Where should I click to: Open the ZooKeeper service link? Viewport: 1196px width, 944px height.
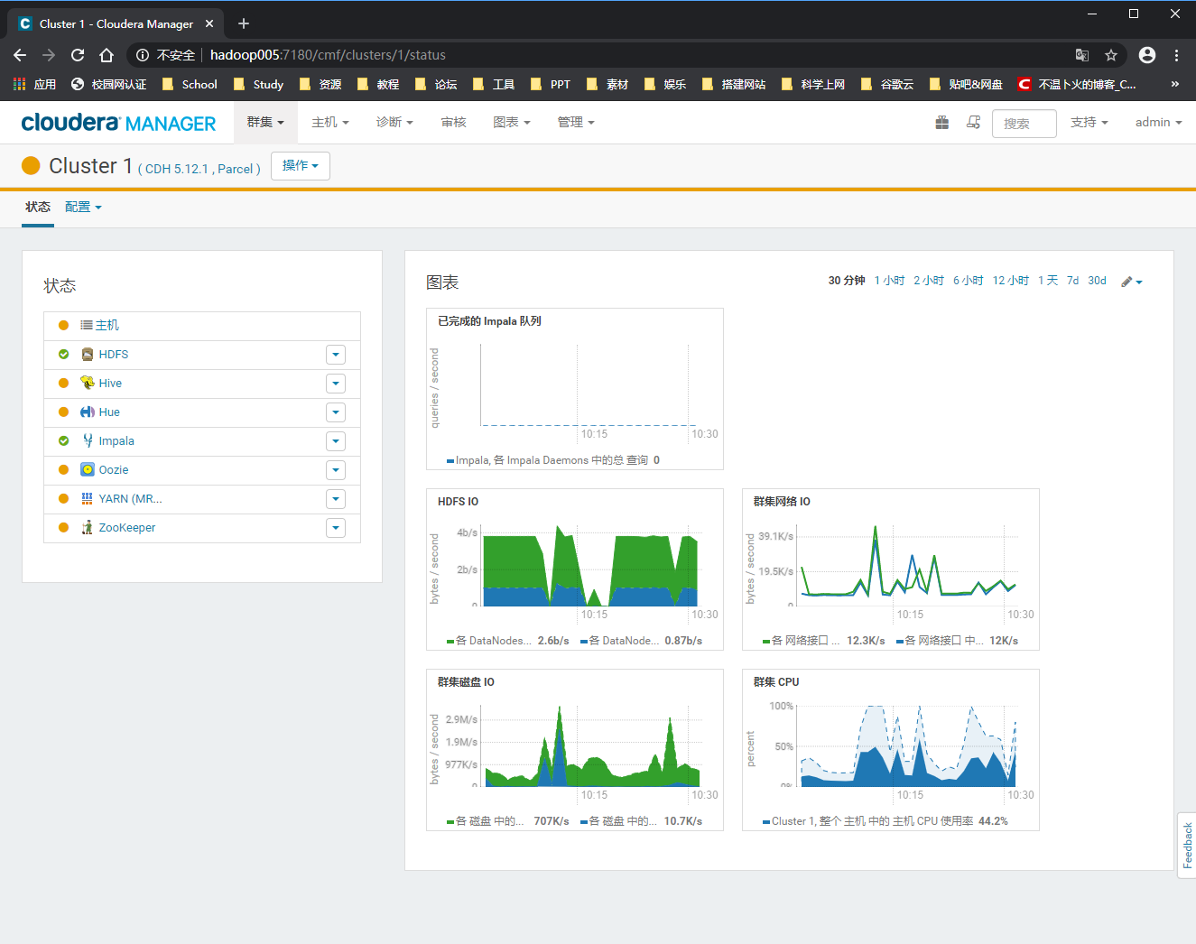[x=126, y=528]
